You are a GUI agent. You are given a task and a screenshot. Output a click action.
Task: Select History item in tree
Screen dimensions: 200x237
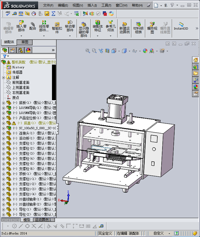pos(18,67)
